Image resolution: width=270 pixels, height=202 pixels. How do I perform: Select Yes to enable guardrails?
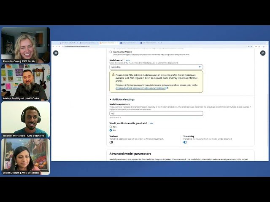pos(111,127)
